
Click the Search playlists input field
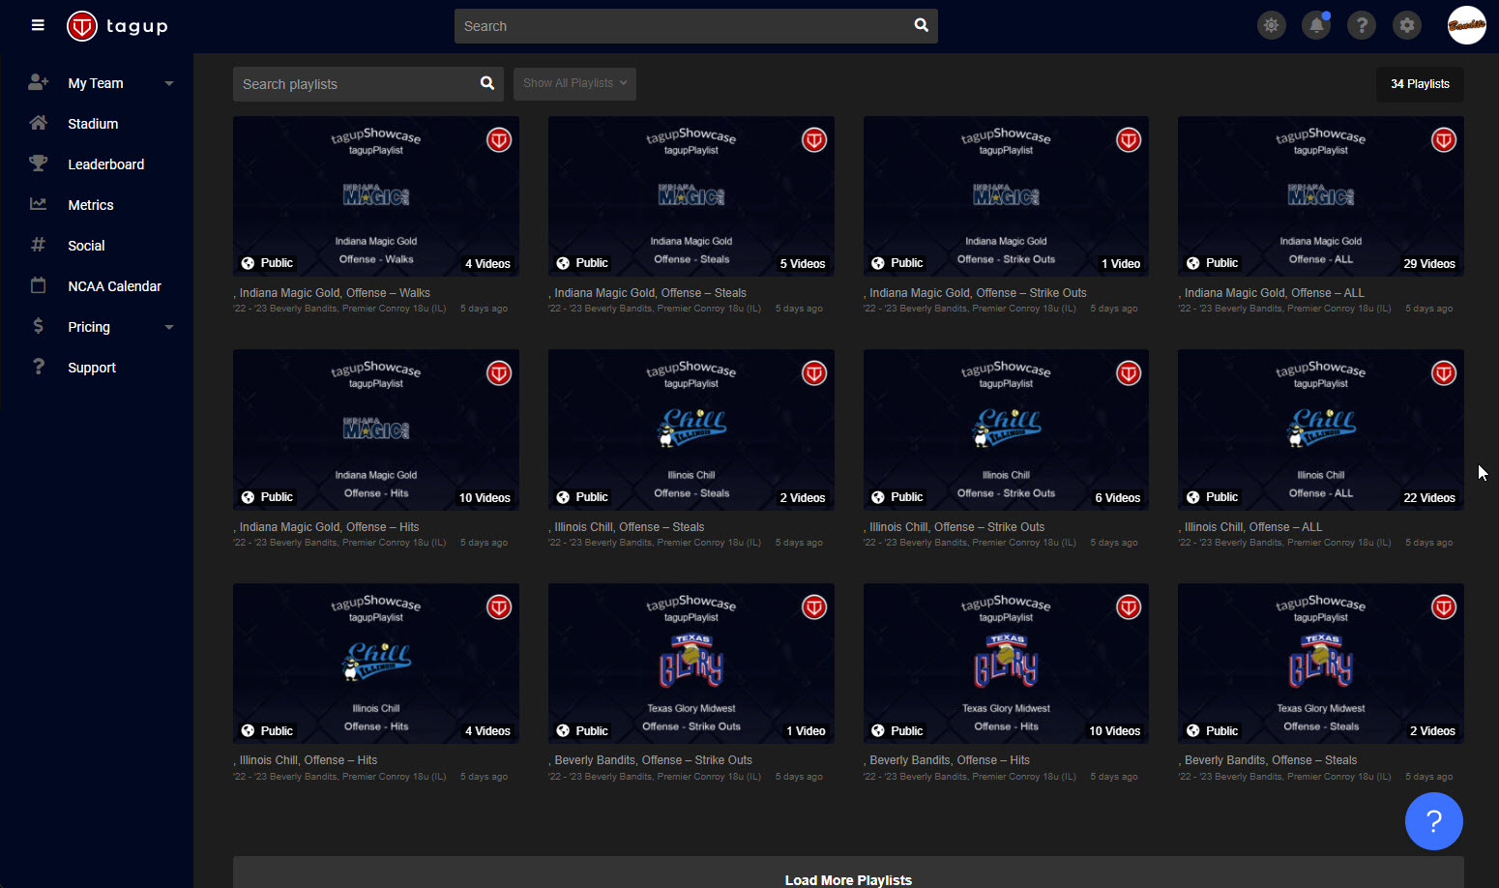point(354,84)
